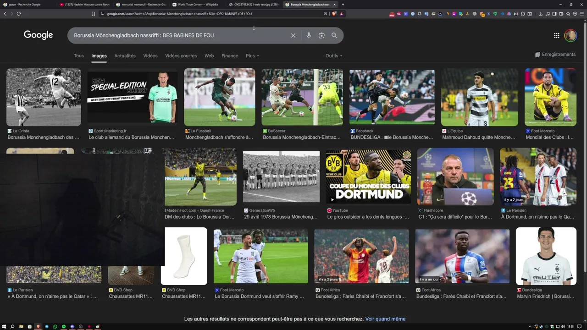This screenshot has height=330, width=587.
Task: Open Windows taskbar search
Action: pyautogui.click(x=12, y=327)
